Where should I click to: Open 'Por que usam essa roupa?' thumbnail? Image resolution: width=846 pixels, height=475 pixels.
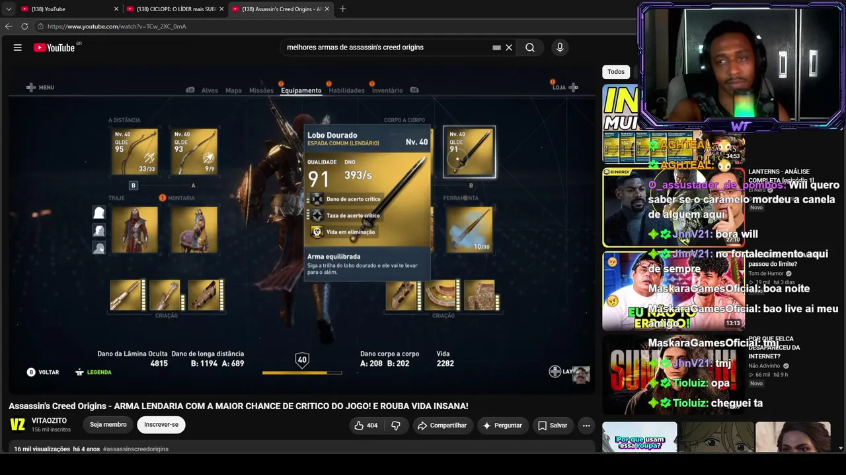pos(640,437)
